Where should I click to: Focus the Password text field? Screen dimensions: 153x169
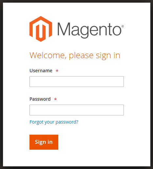click(77, 110)
